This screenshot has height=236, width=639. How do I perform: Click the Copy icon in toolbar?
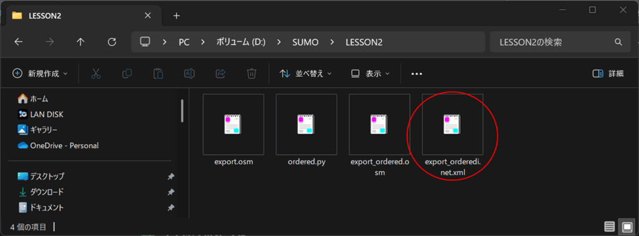coord(127,74)
